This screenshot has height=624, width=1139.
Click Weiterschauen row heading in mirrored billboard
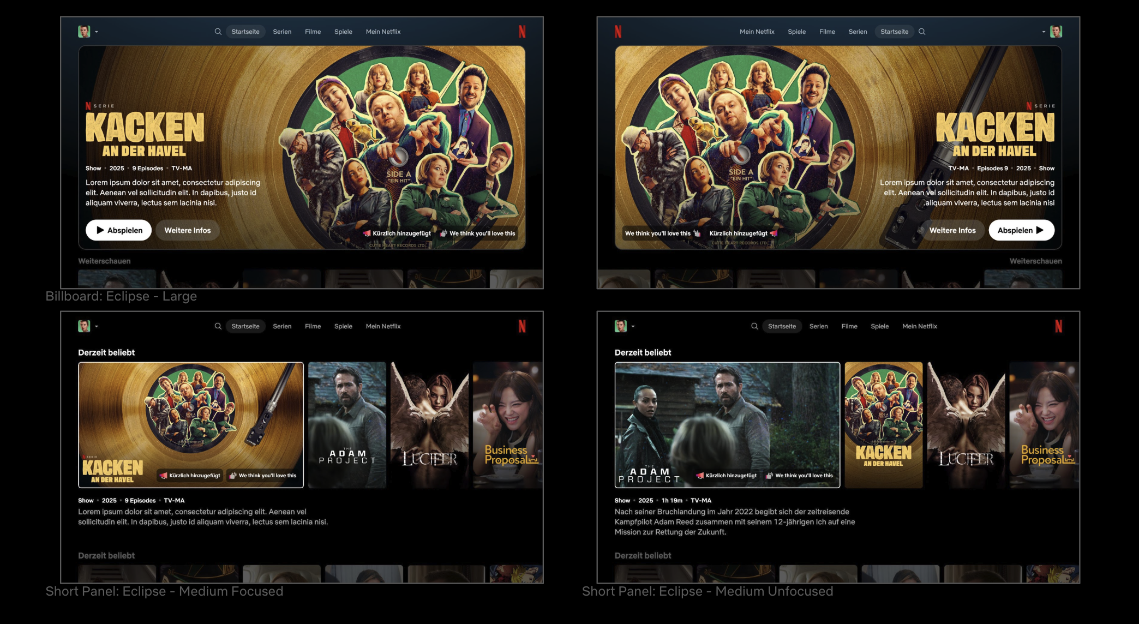tap(1035, 261)
